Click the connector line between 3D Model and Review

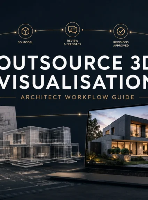point(49,30)
